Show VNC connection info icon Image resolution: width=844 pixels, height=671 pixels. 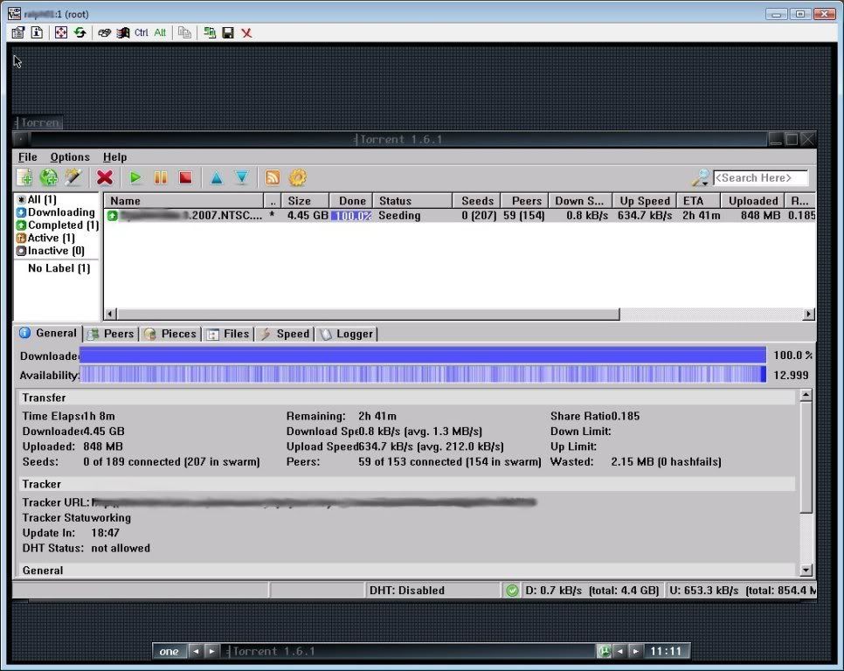click(37, 33)
